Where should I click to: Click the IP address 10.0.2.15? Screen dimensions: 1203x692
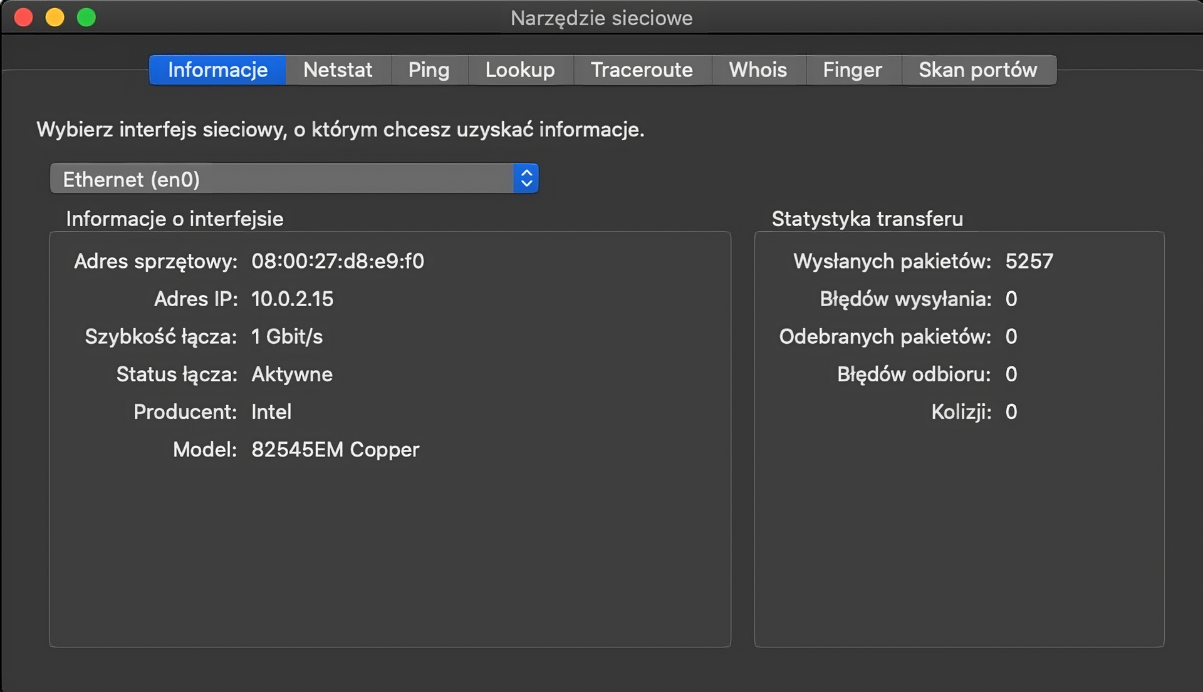coord(292,299)
